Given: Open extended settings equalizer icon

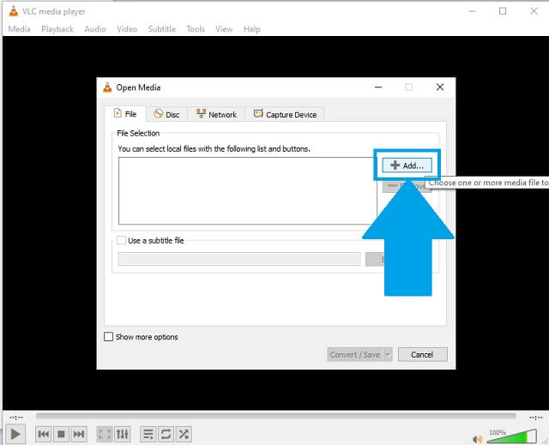Looking at the screenshot, I should coord(123,435).
